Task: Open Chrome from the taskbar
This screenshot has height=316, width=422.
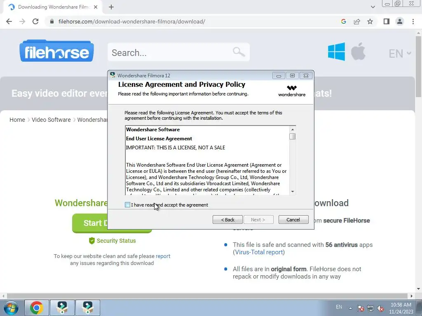Action: [37, 308]
